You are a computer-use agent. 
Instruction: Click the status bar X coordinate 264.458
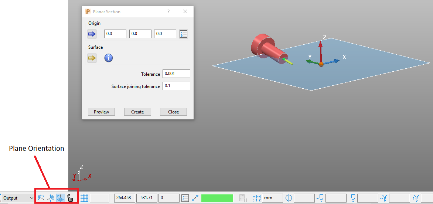[x=125, y=198]
